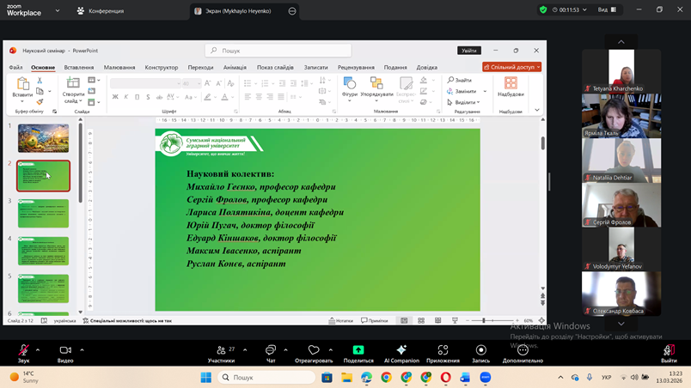Unmute microphone with the Звук button
691x388 pixels.
point(23,350)
